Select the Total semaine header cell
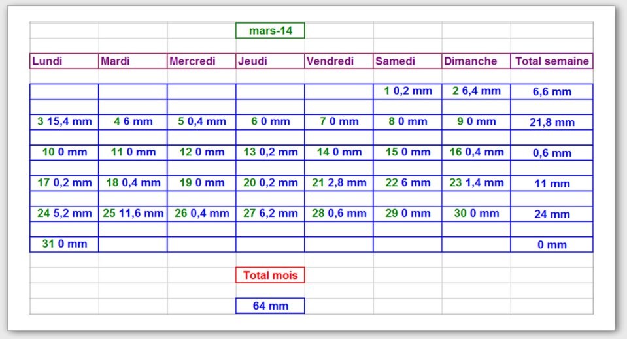The image size is (627, 339). point(552,61)
